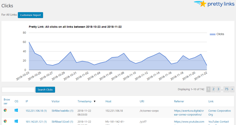Click the Timestamp sort arrow
Screen dimensions: 236x125
click(94, 101)
